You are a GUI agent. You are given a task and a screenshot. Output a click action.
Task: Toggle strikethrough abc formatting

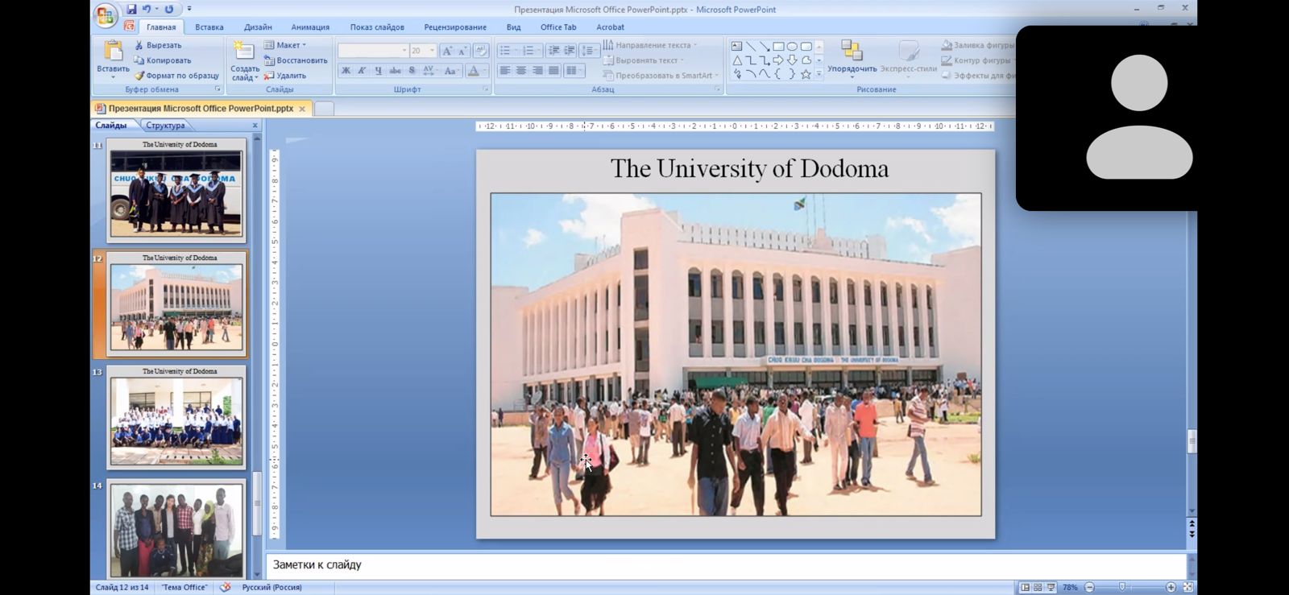coord(395,71)
